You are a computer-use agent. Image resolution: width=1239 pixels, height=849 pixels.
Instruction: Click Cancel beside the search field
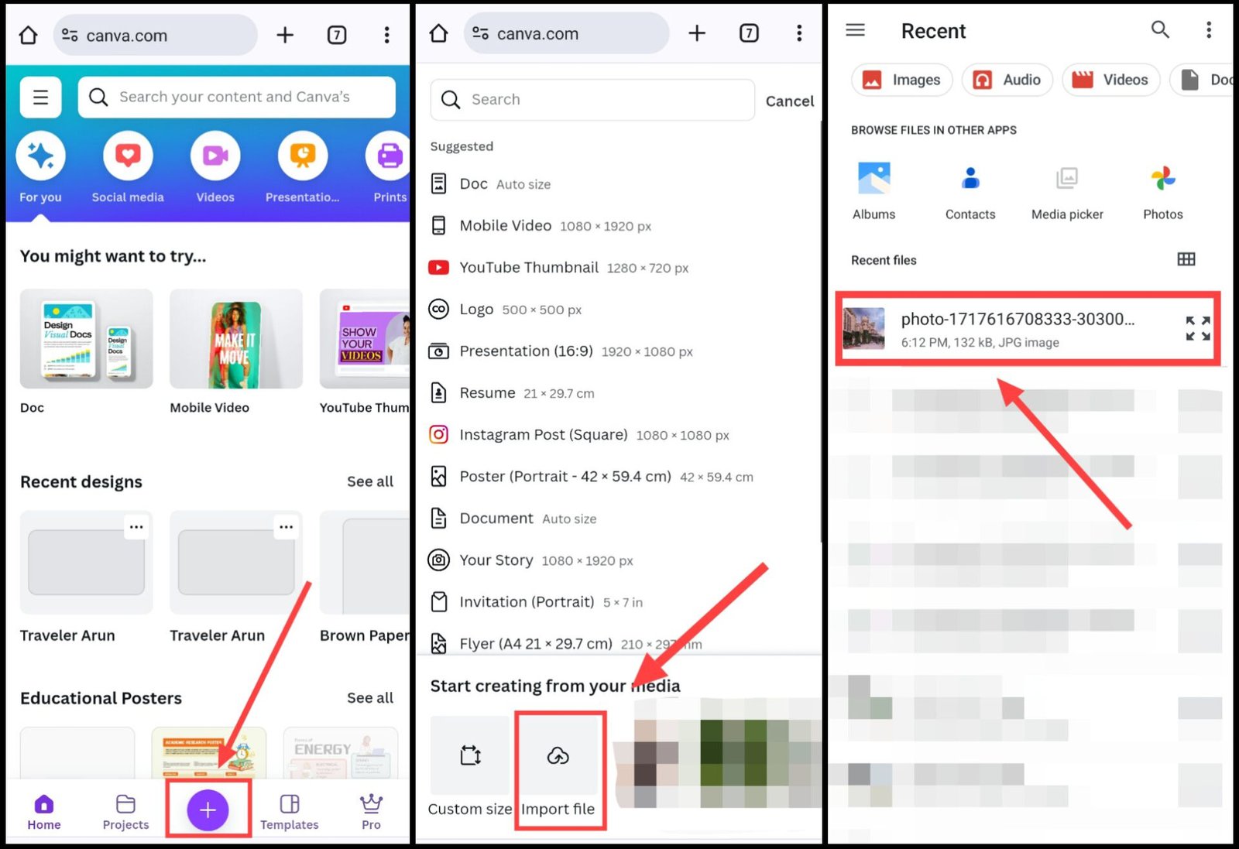tap(790, 101)
